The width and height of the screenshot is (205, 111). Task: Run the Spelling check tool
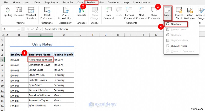8,12
